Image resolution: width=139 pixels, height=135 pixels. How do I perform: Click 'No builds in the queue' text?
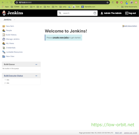11,68
